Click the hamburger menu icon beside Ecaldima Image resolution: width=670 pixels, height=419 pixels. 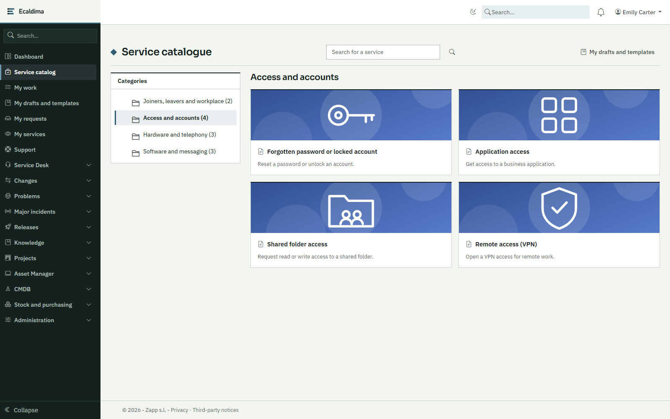pyautogui.click(x=11, y=11)
